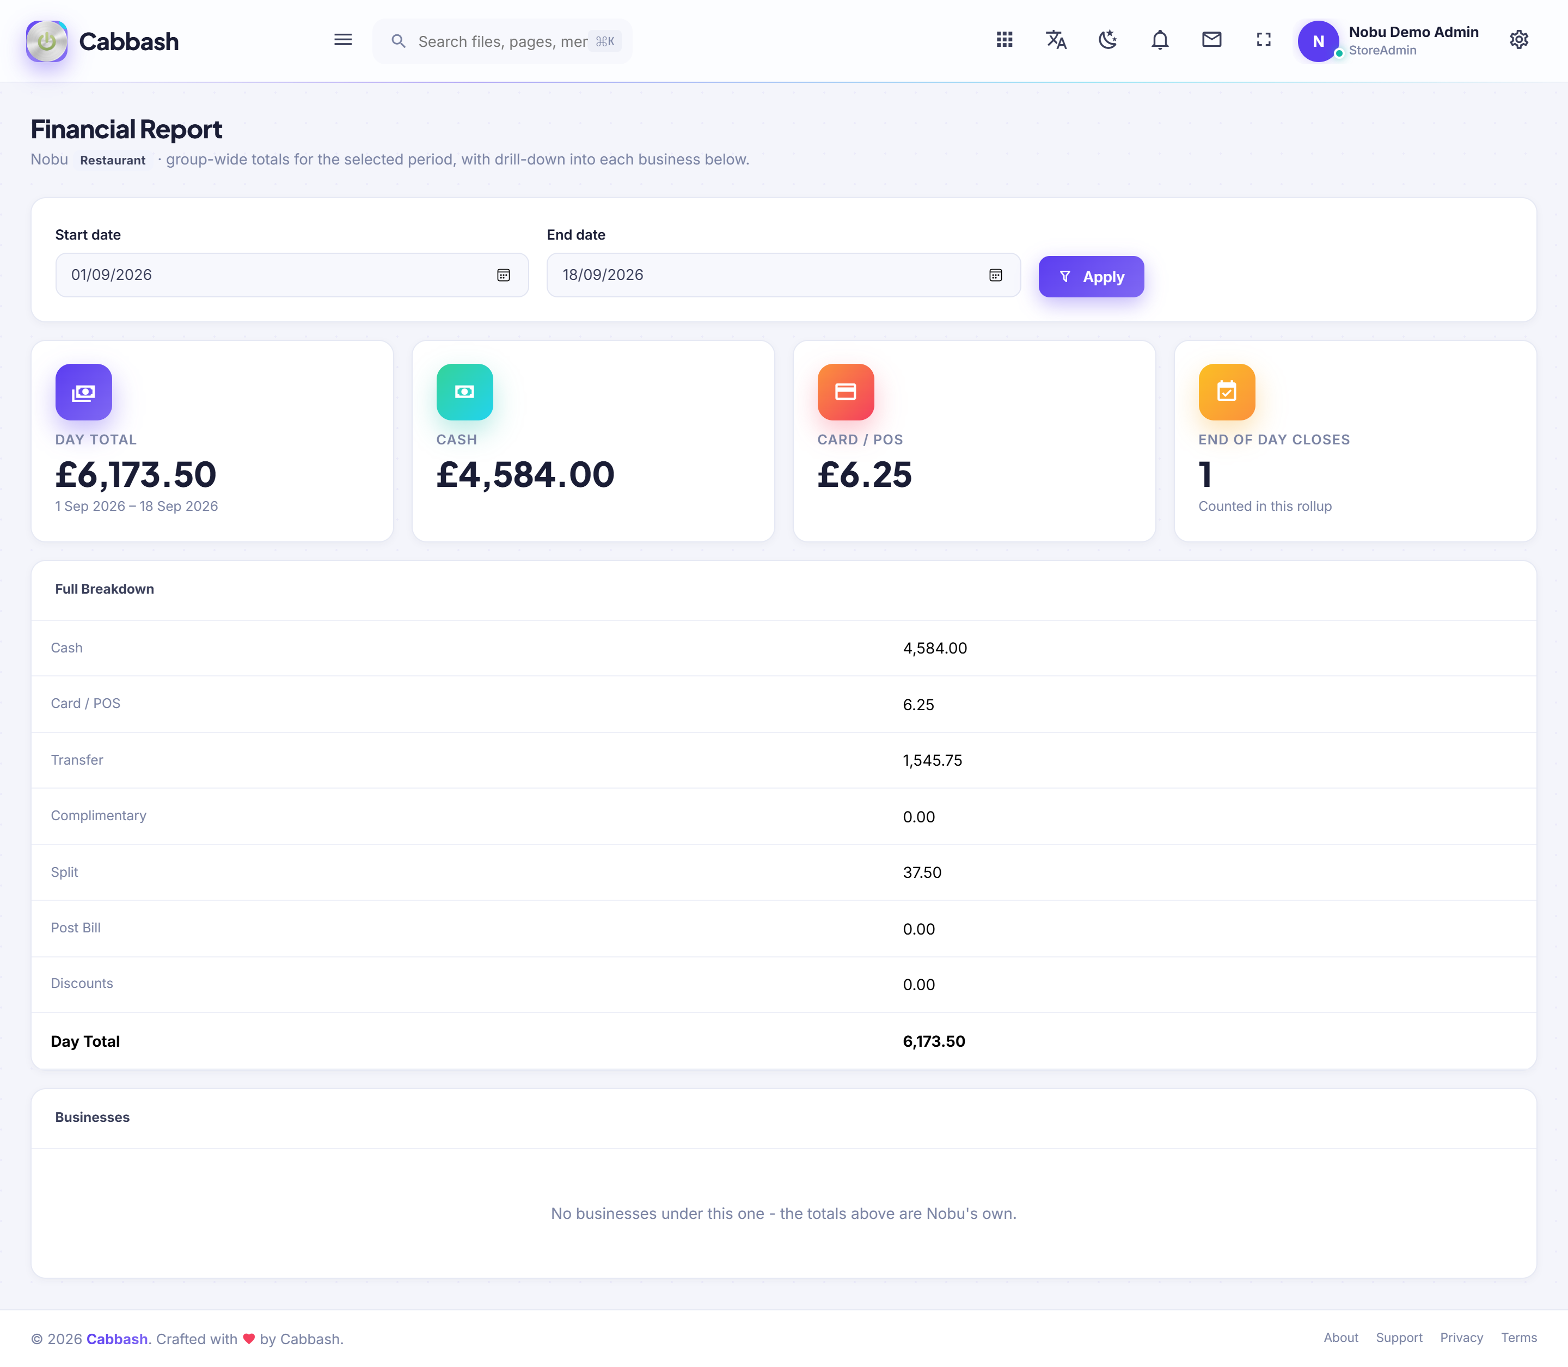The image size is (1568, 1367).
Task: Click the Day Total purple icon
Action: click(84, 392)
